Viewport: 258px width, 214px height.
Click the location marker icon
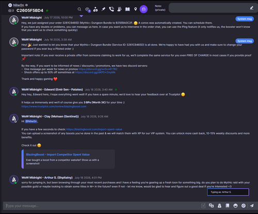point(136,9)
